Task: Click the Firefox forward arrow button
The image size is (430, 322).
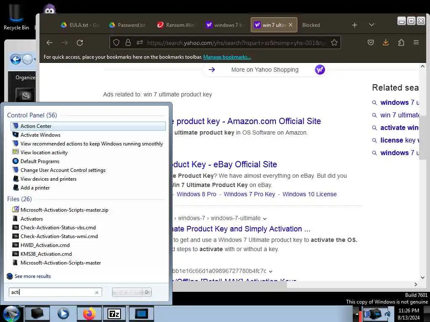Action: [x=64, y=42]
